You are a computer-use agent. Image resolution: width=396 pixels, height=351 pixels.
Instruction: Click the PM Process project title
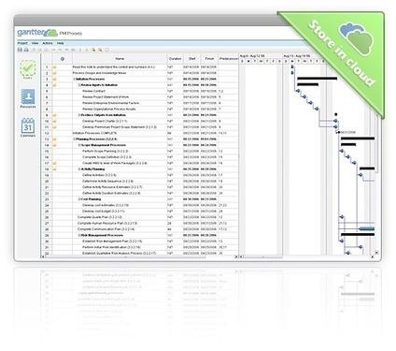click(x=71, y=33)
